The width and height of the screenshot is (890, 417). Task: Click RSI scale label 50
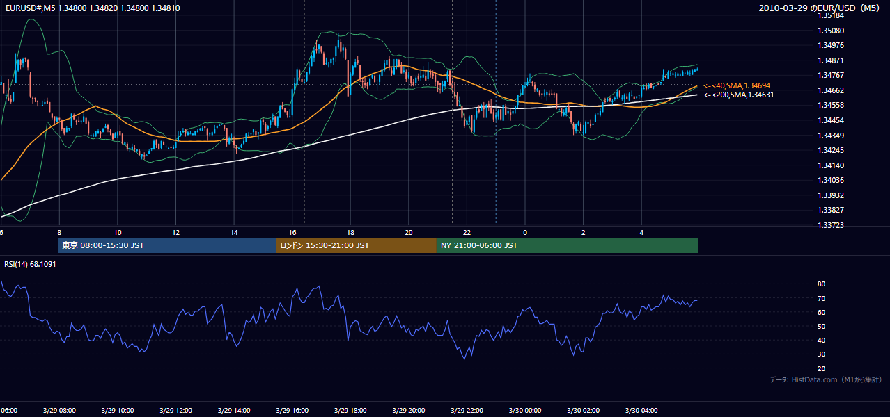point(822,327)
